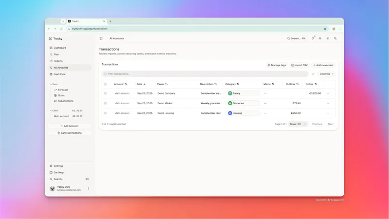Screen dimensions: 389x219
Task: Toggle sidebar panel icon
Action: [x=101, y=38]
